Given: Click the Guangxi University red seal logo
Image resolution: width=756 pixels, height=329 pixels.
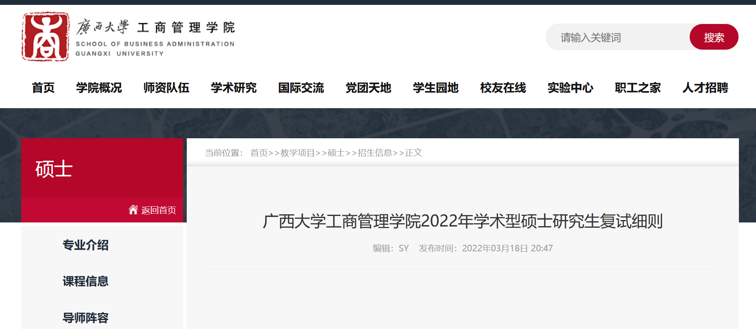Looking at the screenshot, I should click(46, 37).
